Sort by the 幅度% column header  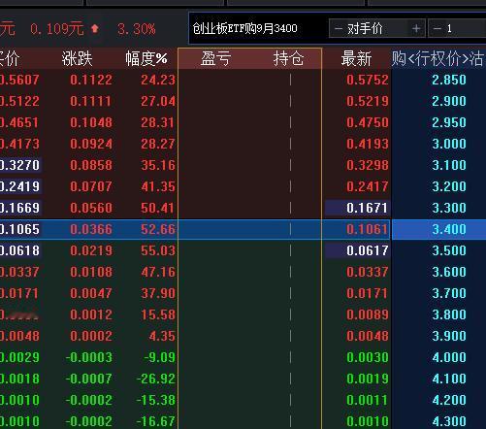click(x=146, y=59)
